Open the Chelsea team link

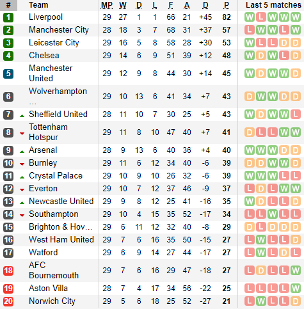click(44, 56)
